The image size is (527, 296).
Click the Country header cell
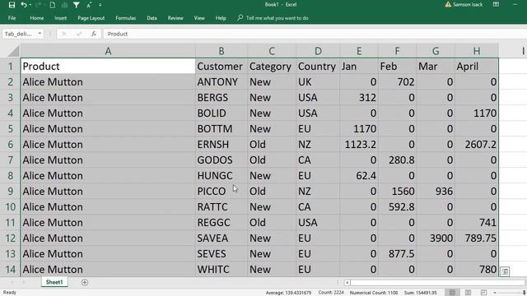pos(318,66)
